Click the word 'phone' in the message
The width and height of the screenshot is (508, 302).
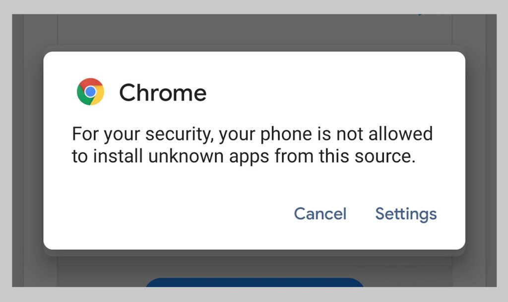[286, 134]
